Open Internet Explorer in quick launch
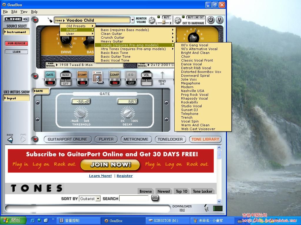 pos(32,221)
